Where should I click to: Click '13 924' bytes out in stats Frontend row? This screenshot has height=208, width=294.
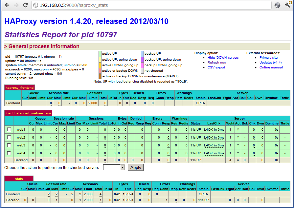(128, 194)
